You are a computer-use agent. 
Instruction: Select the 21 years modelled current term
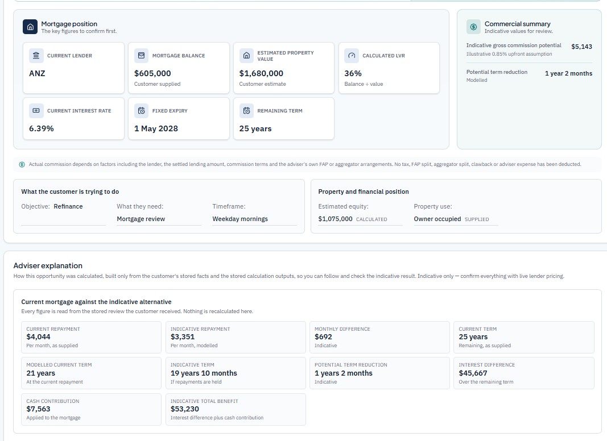click(40, 373)
